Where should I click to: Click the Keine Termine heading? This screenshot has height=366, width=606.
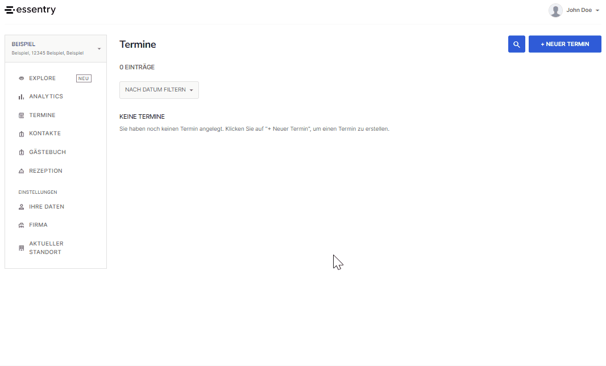coord(142,117)
